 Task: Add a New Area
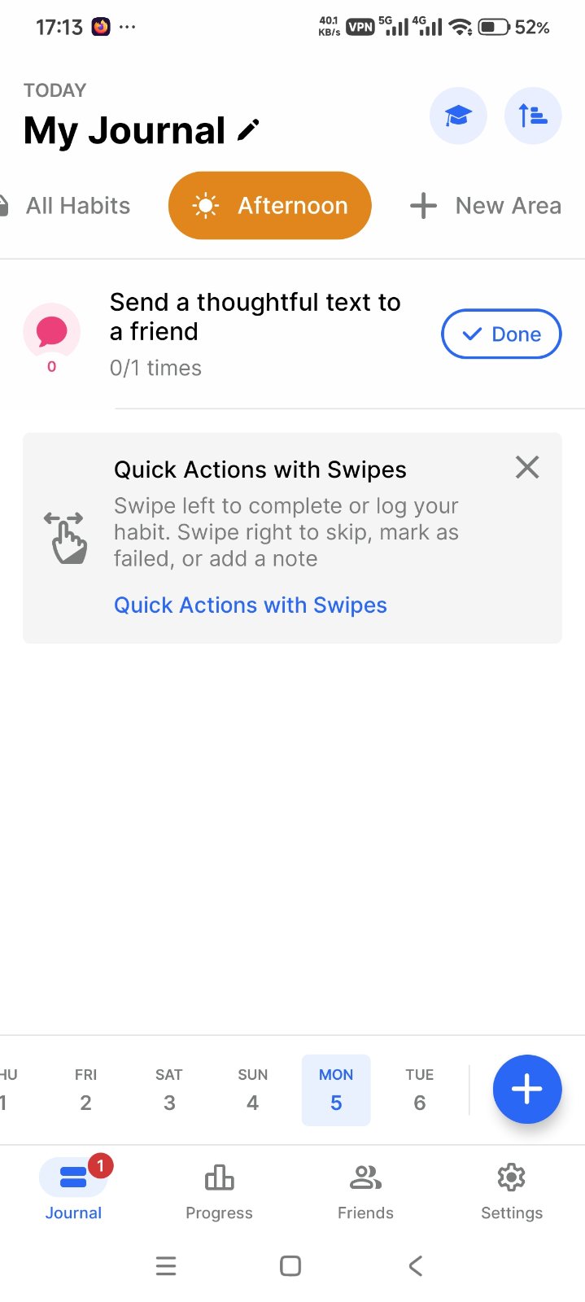tap(485, 206)
